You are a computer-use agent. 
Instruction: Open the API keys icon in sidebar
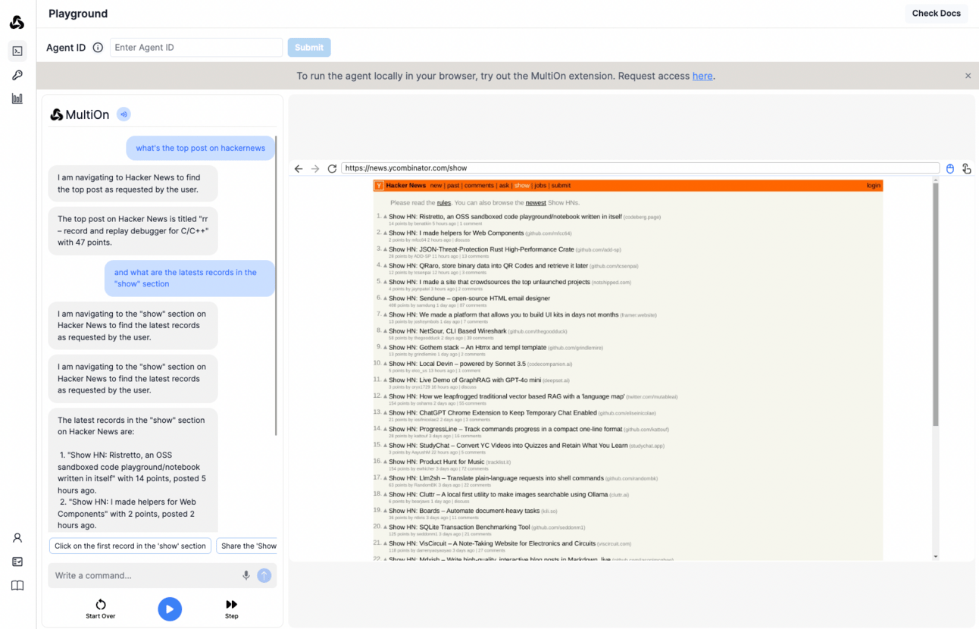(17, 75)
